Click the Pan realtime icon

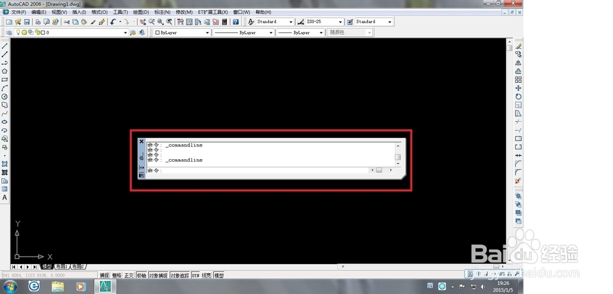click(143, 22)
